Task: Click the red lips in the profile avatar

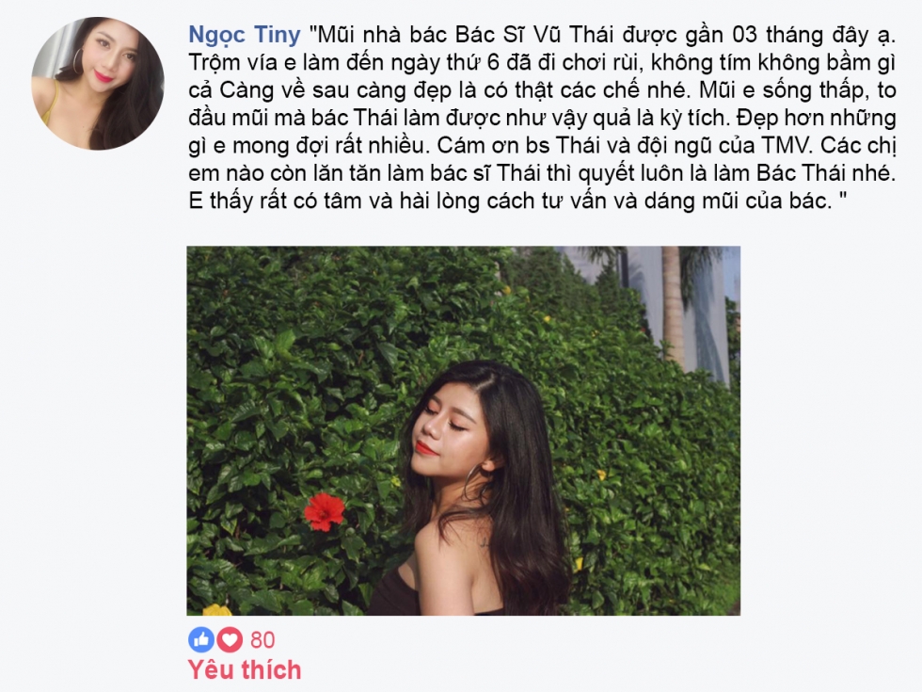Action: [x=106, y=76]
